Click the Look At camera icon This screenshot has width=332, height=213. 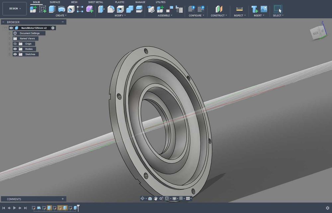(150, 199)
